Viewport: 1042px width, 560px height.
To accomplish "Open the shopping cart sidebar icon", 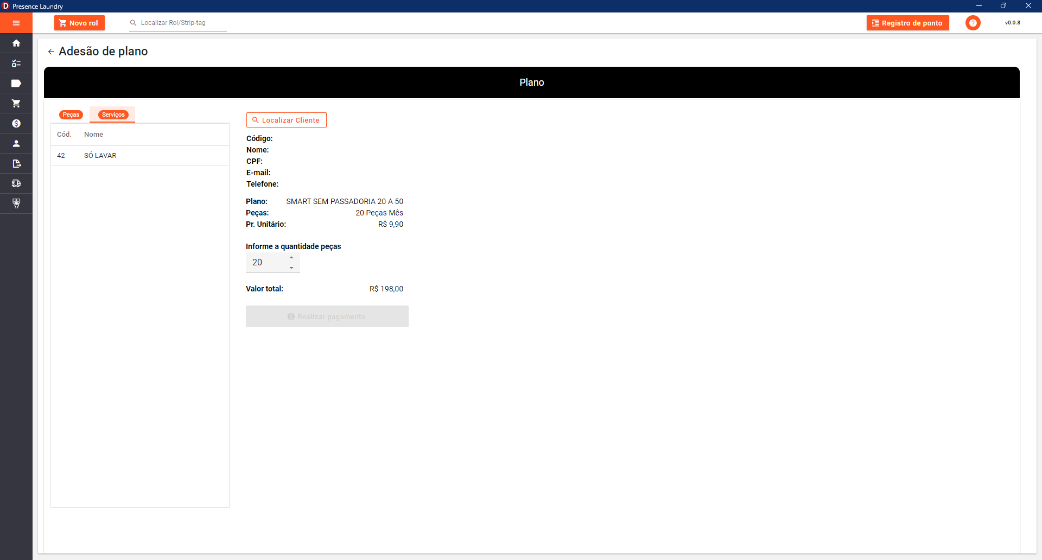I will tap(16, 104).
